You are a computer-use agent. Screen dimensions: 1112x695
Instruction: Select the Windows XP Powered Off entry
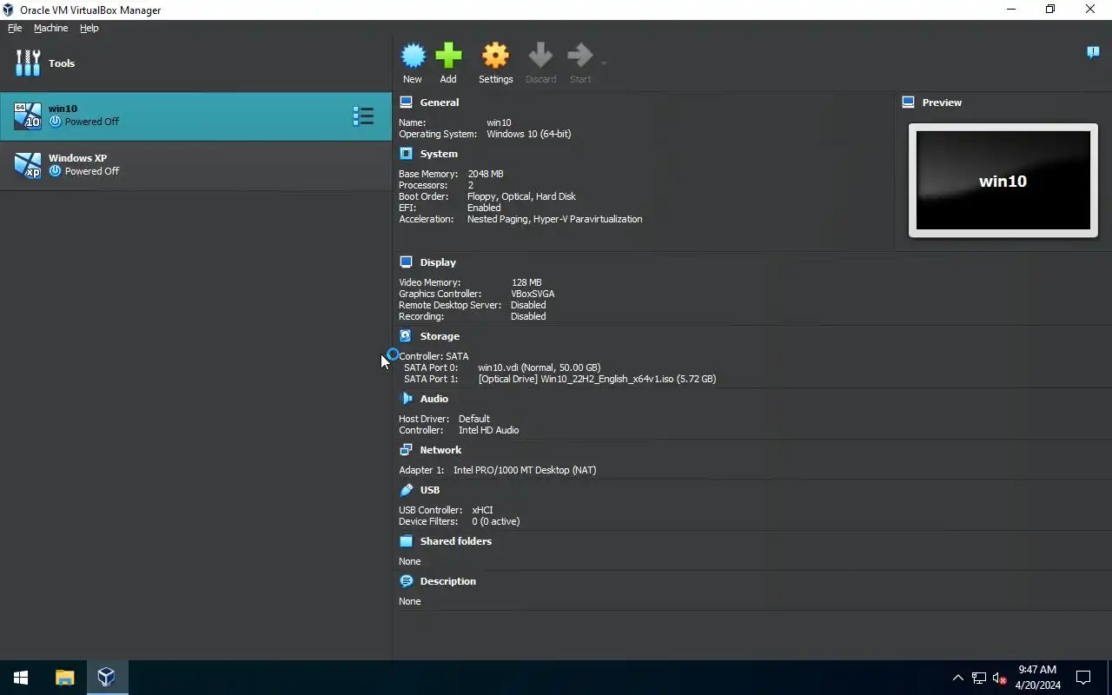[x=195, y=165]
